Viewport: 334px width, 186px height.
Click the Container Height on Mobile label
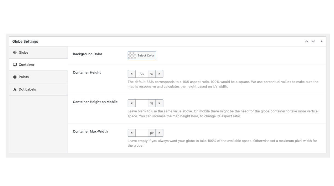pyautogui.click(x=95, y=102)
